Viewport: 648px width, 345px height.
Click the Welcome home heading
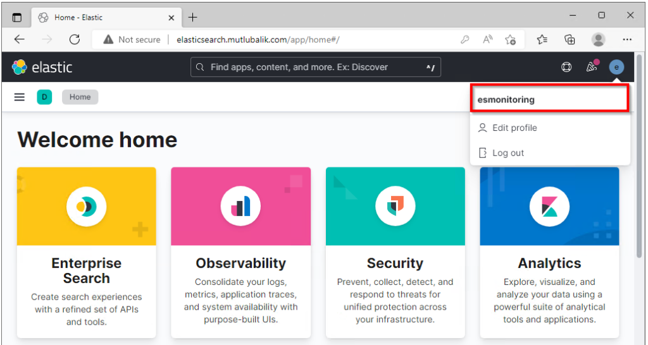[x=97, y=140]
